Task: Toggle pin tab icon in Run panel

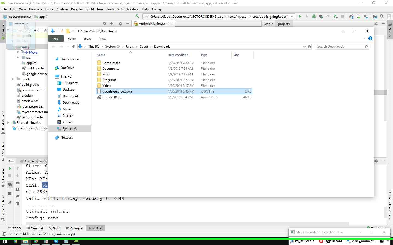Action: [10, 203]
